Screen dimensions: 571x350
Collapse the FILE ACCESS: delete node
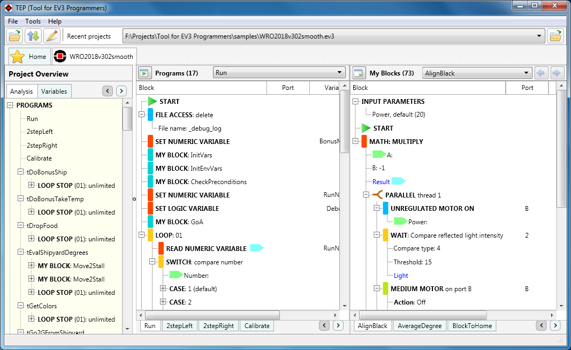[141, 115]
